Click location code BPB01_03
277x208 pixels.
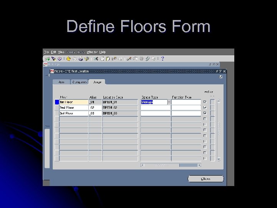pyautogui.click(x=120, y=113)
